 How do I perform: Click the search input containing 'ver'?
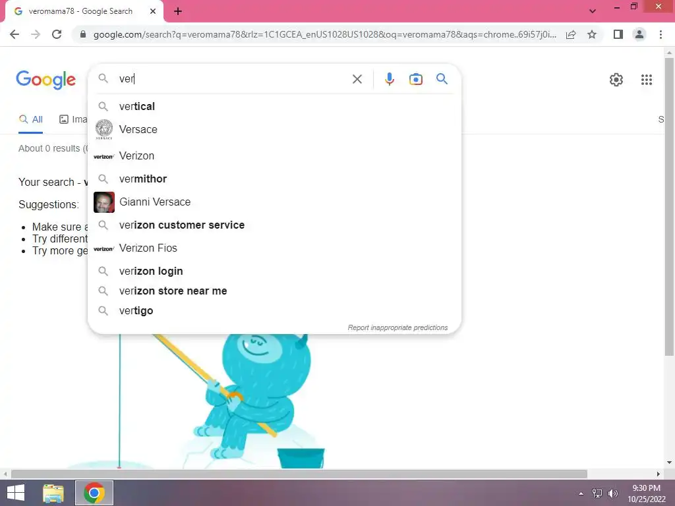[x=233, y=79]
